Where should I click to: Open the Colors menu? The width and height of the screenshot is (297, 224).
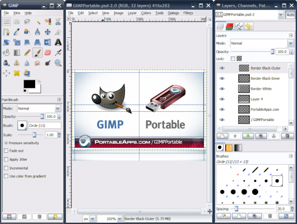point(146,13)
